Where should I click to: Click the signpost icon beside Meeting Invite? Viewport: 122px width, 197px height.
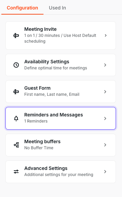(x=16, y=36)
